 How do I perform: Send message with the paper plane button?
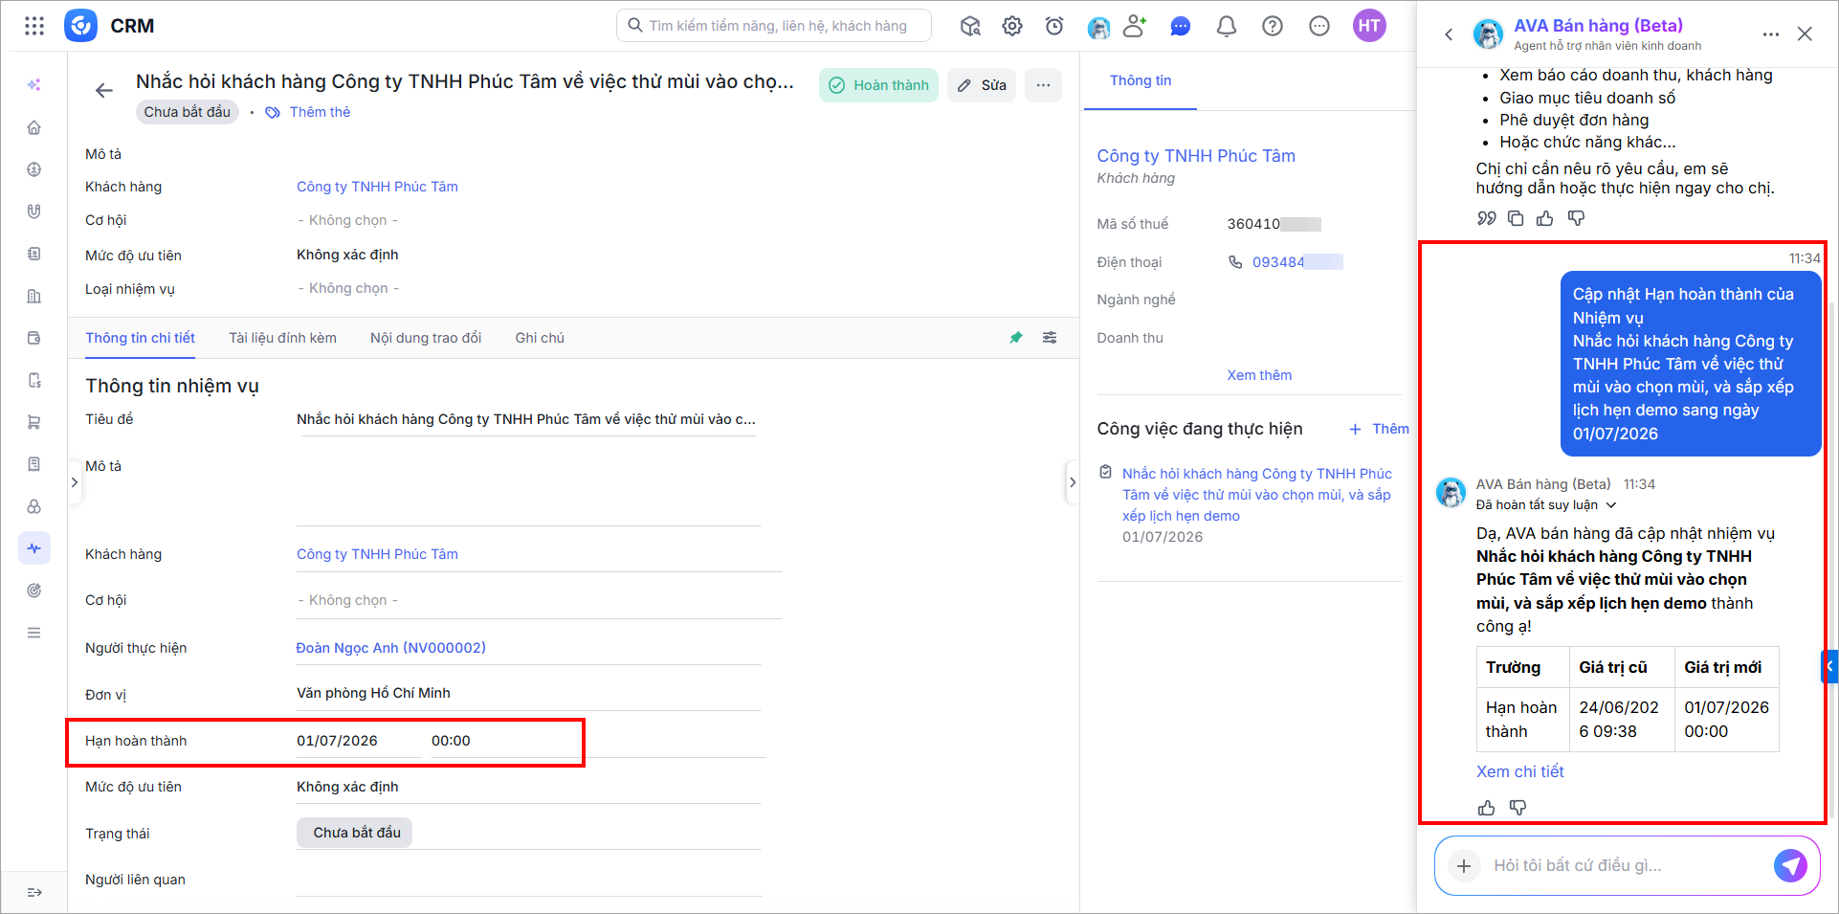click(1790, 865)
